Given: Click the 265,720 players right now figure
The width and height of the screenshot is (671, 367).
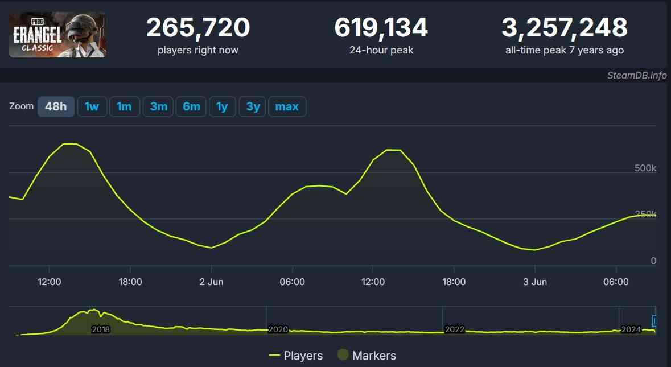Looking at the screenshot, I should click(x=197, y=28).
